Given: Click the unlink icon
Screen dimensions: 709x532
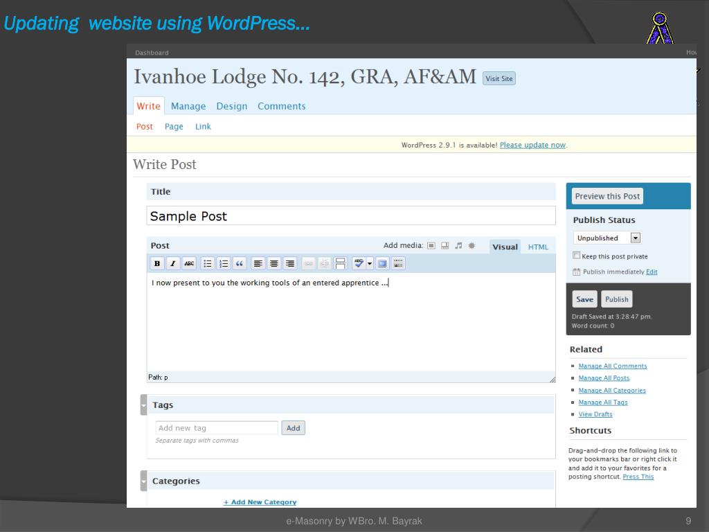Looking at the screenshot, I should coord(324,263).
